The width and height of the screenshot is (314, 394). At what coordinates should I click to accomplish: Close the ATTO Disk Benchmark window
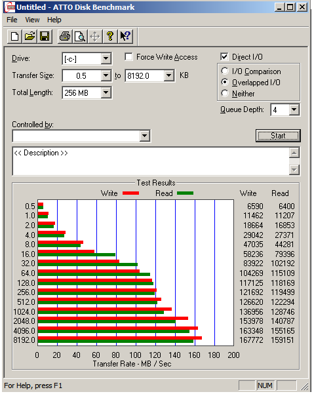(302, 7)
